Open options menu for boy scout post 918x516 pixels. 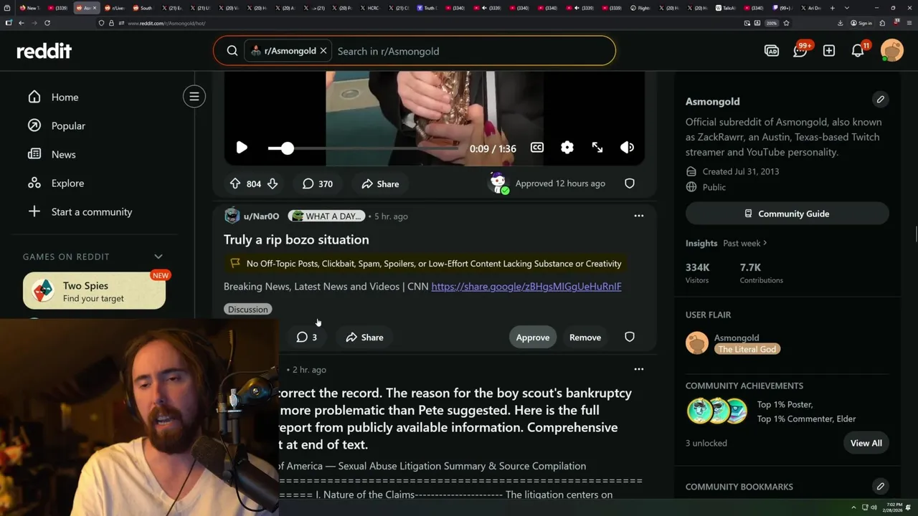pos(639,370)
